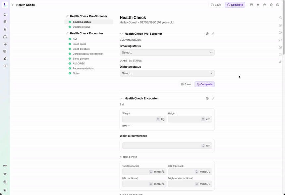Click Complete button under Diabetes status
This screenshot has width=285, height=195.
coord(204,84)
